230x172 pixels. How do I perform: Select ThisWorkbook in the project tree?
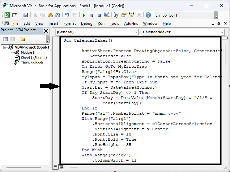pos(32,63)
